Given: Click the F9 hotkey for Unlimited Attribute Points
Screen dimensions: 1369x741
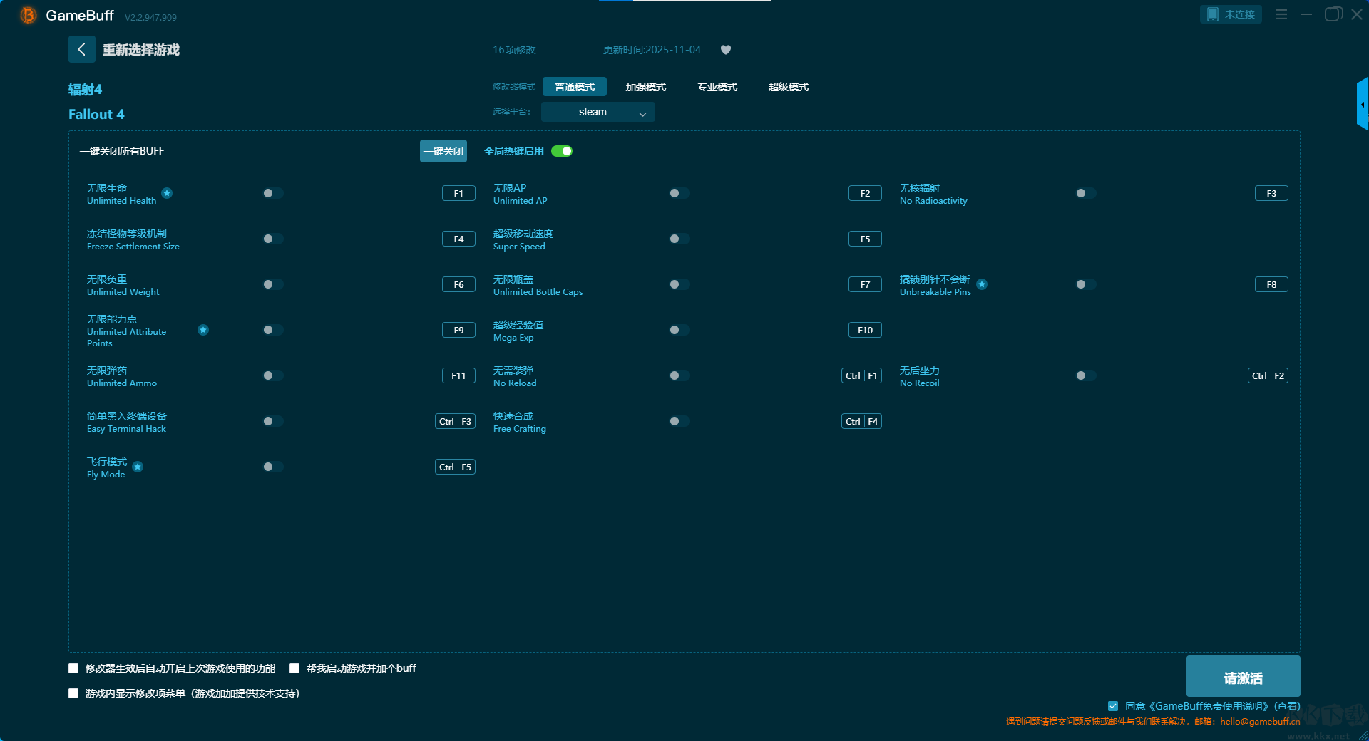Looking at the screenshot, I should [458, 330].
